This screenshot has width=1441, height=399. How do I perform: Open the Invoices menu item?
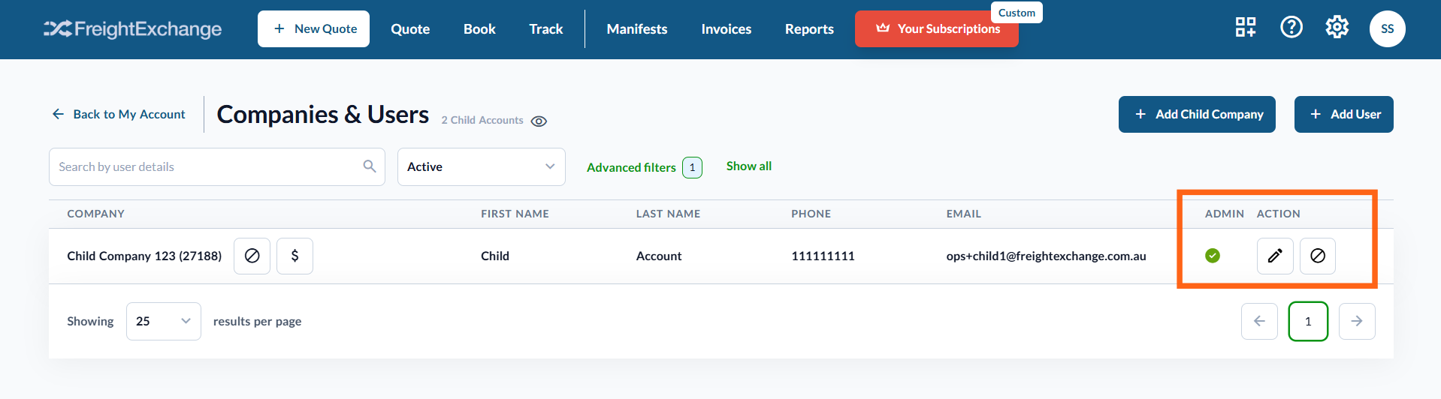click(727, 29)
